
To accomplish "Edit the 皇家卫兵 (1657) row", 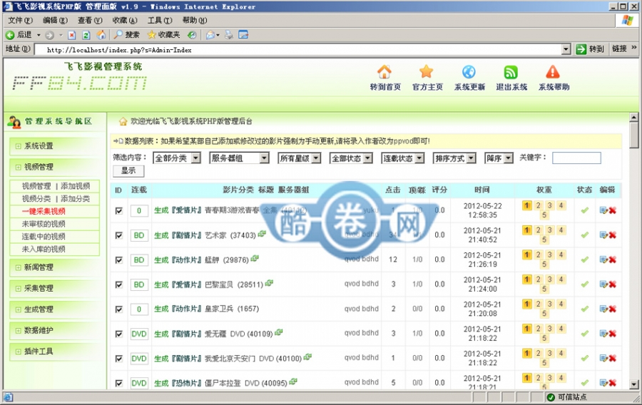I will (603, 309).
